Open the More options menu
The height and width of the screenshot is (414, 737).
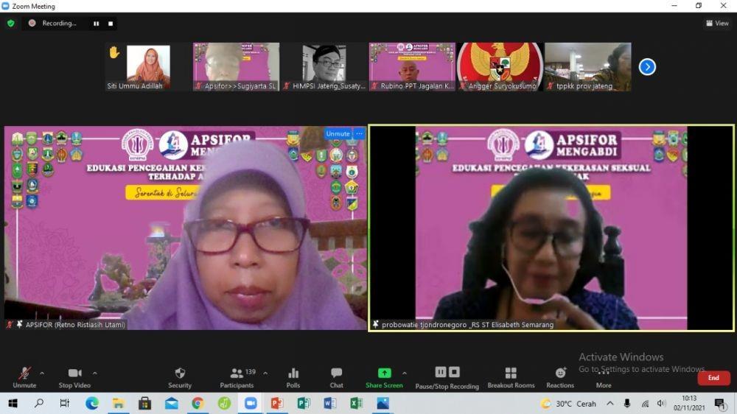pyautogui.click(x=604, y=377)
